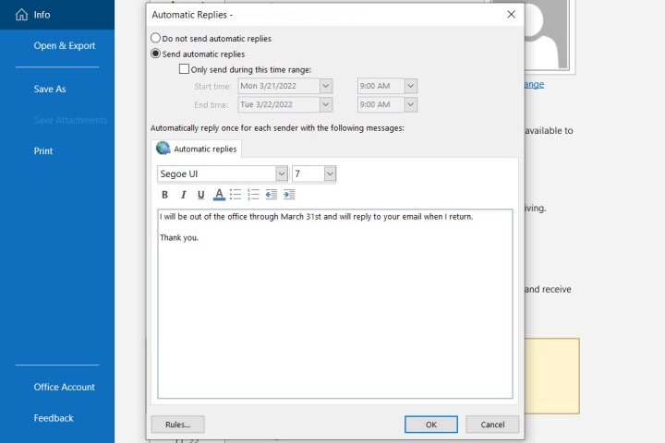Apply bulleted list to message
The image size is (665, 443).
click(236, 195)
